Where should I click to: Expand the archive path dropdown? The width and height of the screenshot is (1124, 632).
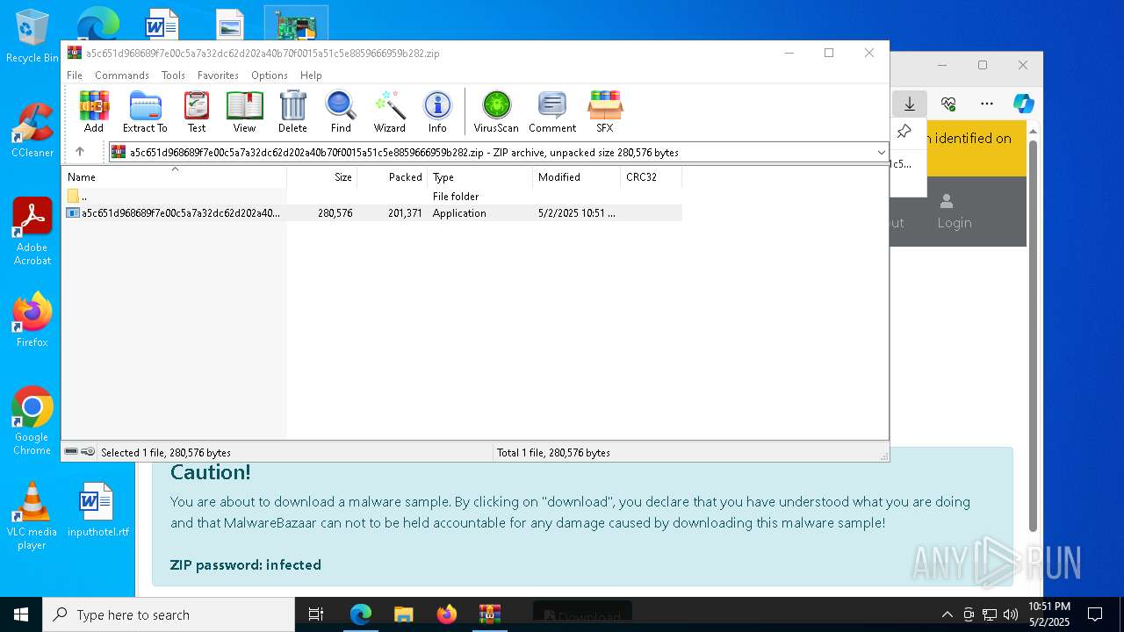(881, 153)
